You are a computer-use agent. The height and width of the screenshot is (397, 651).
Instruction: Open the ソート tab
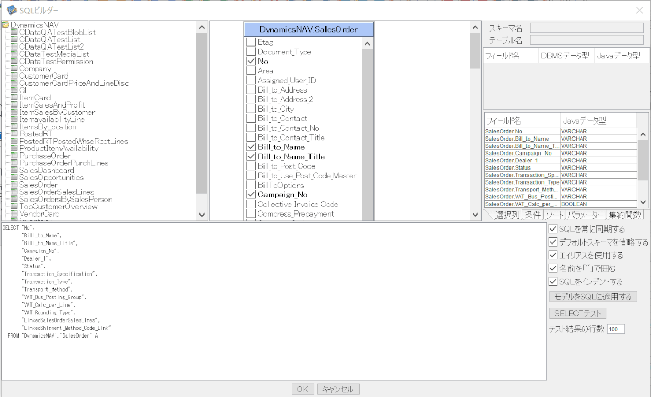553,215
